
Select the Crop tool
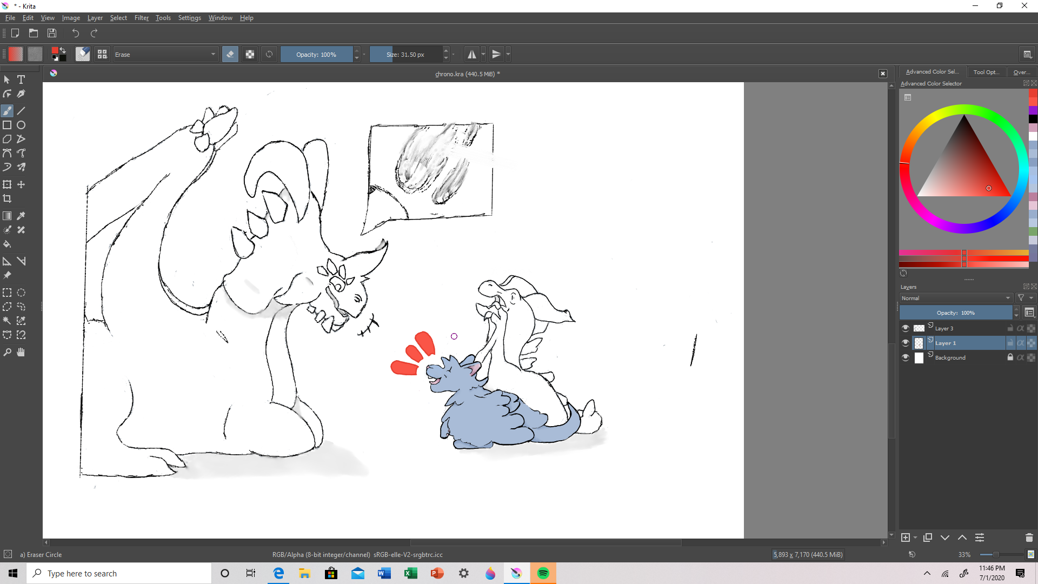tap(7, 198)
